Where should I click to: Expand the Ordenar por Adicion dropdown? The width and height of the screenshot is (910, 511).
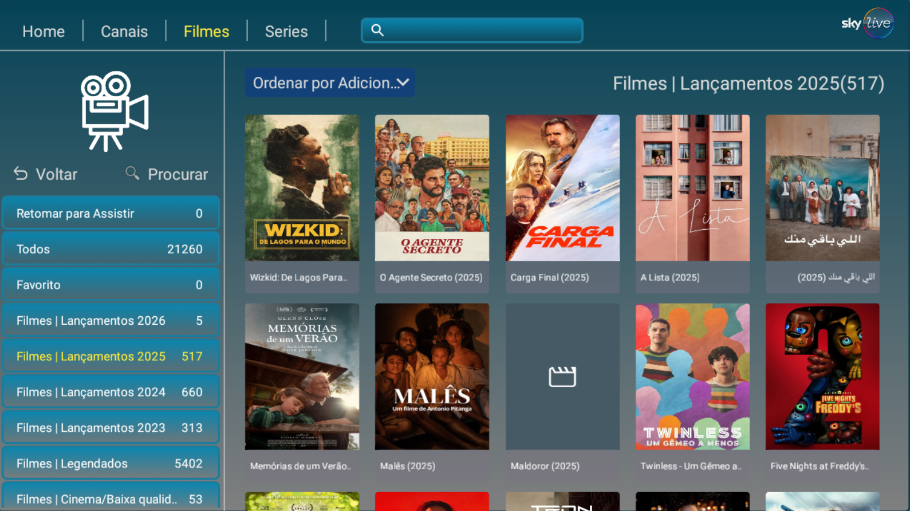point(330,83)
